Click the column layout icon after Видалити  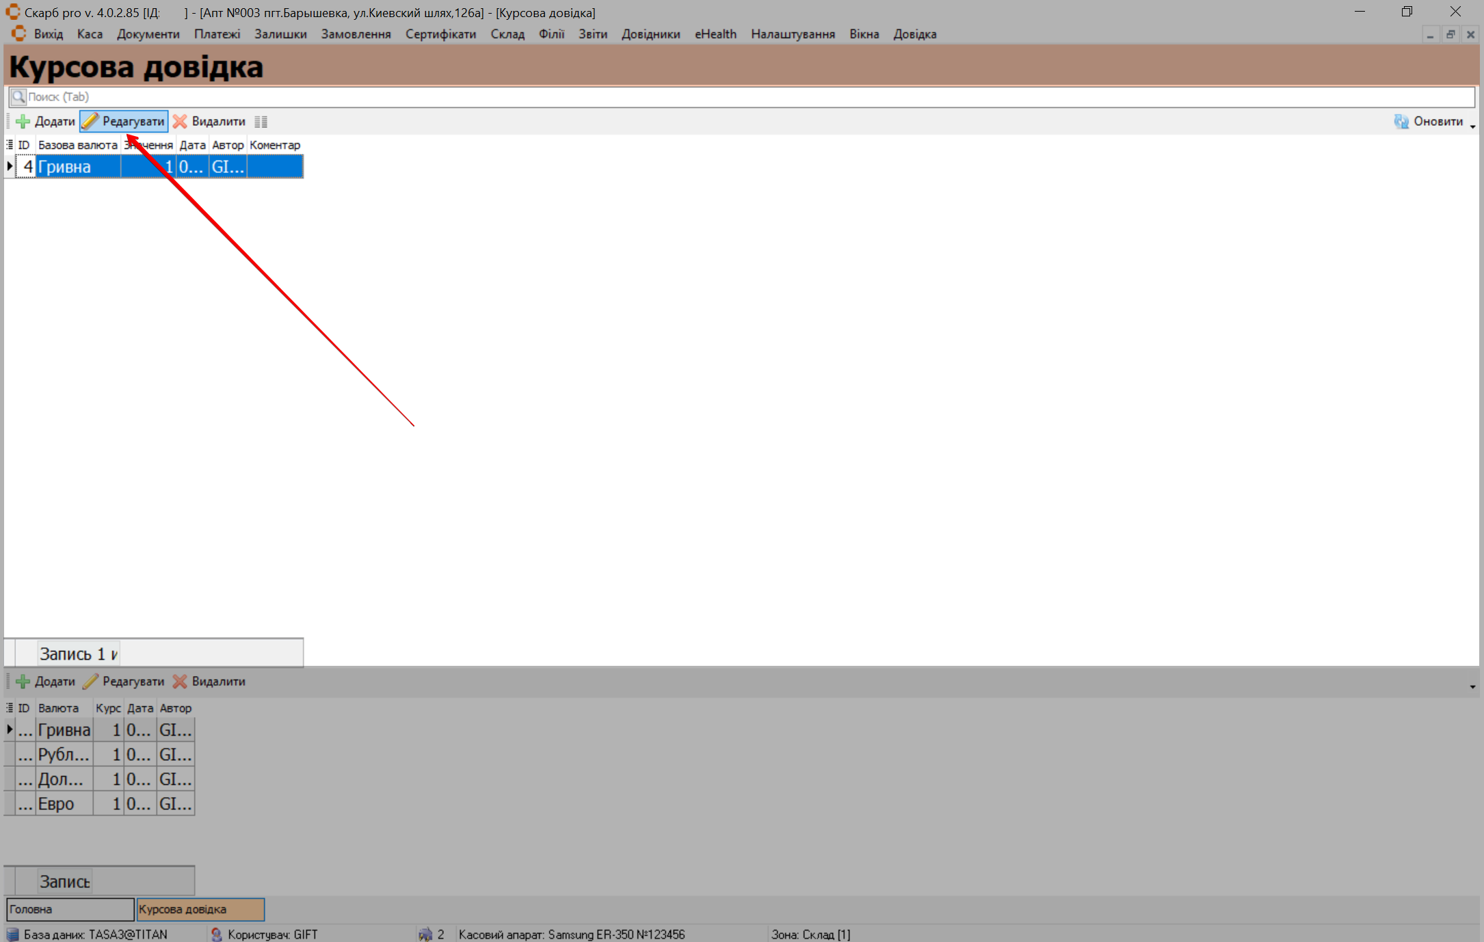click(261, 122)
